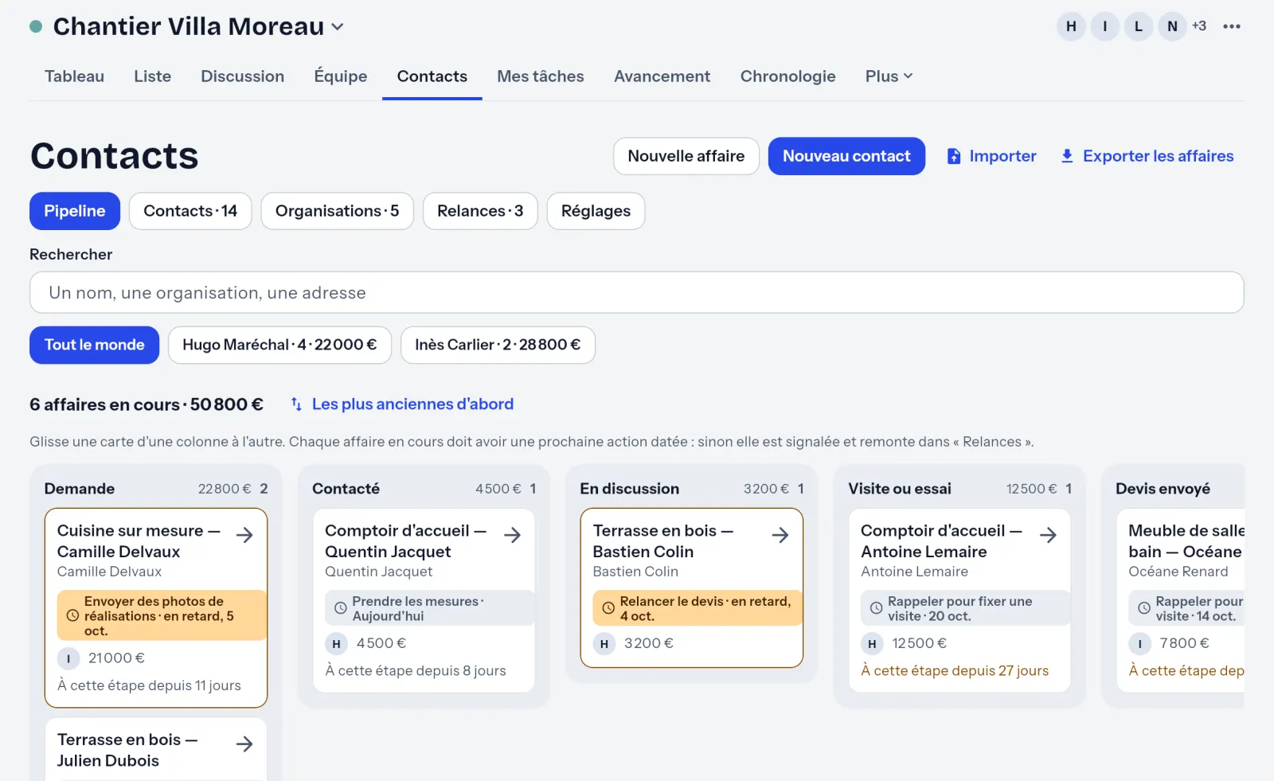The image size is (1274, 781).
Task: Expand the Plus tab menu
Action: point(889,76)
